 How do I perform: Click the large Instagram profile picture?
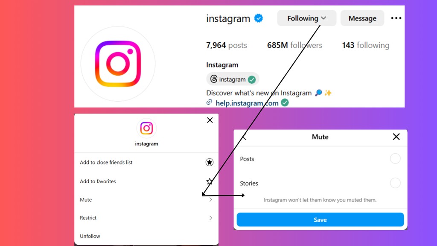[x=118, y=64]
